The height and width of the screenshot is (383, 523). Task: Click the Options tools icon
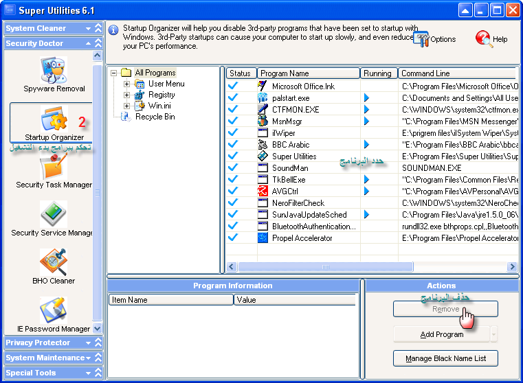click(x=421, y=39)
